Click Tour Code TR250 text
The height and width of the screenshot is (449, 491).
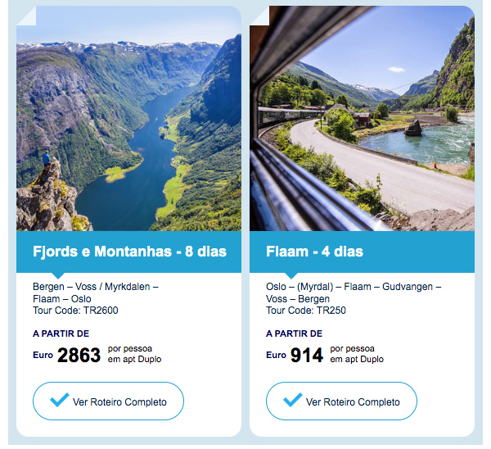point(306,311)
